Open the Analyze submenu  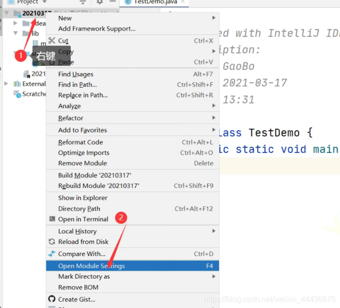coord(133,106)
